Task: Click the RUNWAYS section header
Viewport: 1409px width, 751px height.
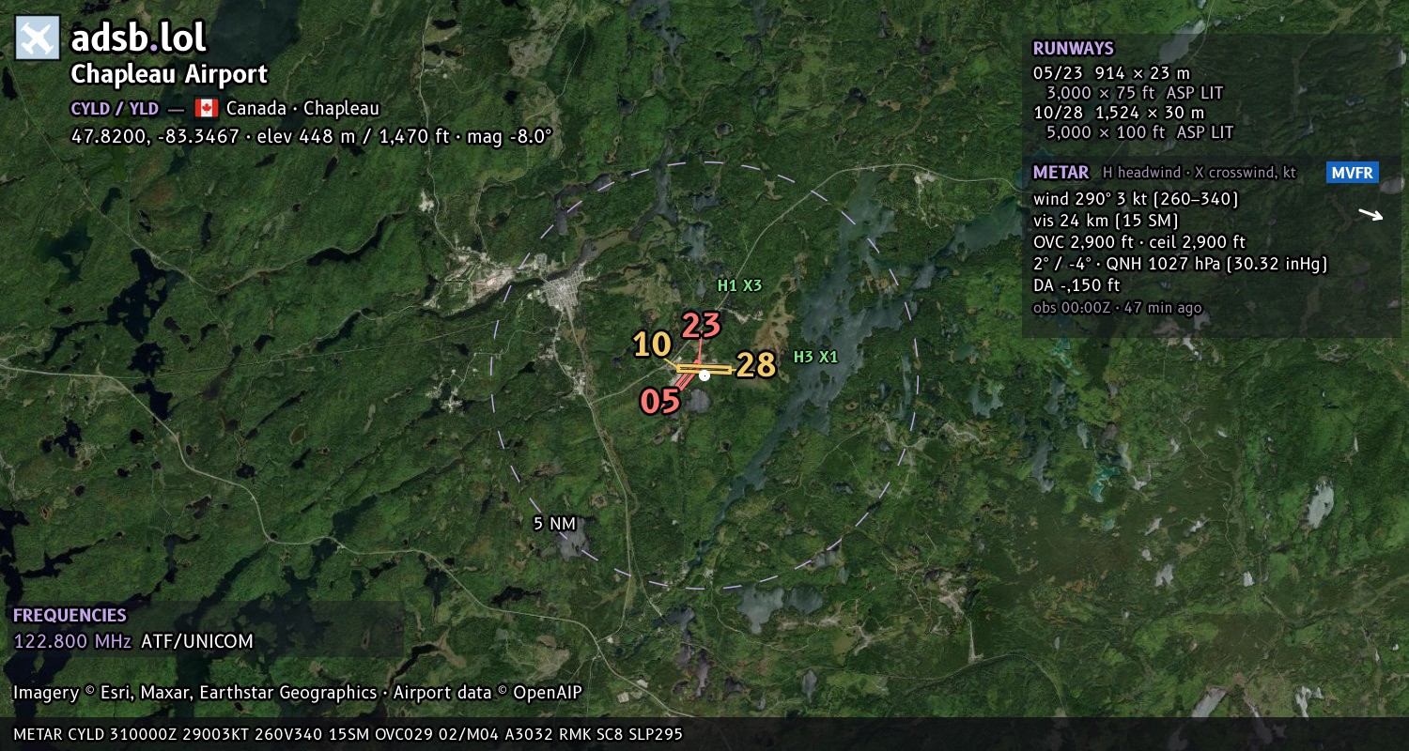Action: [x=1073, y=49]
